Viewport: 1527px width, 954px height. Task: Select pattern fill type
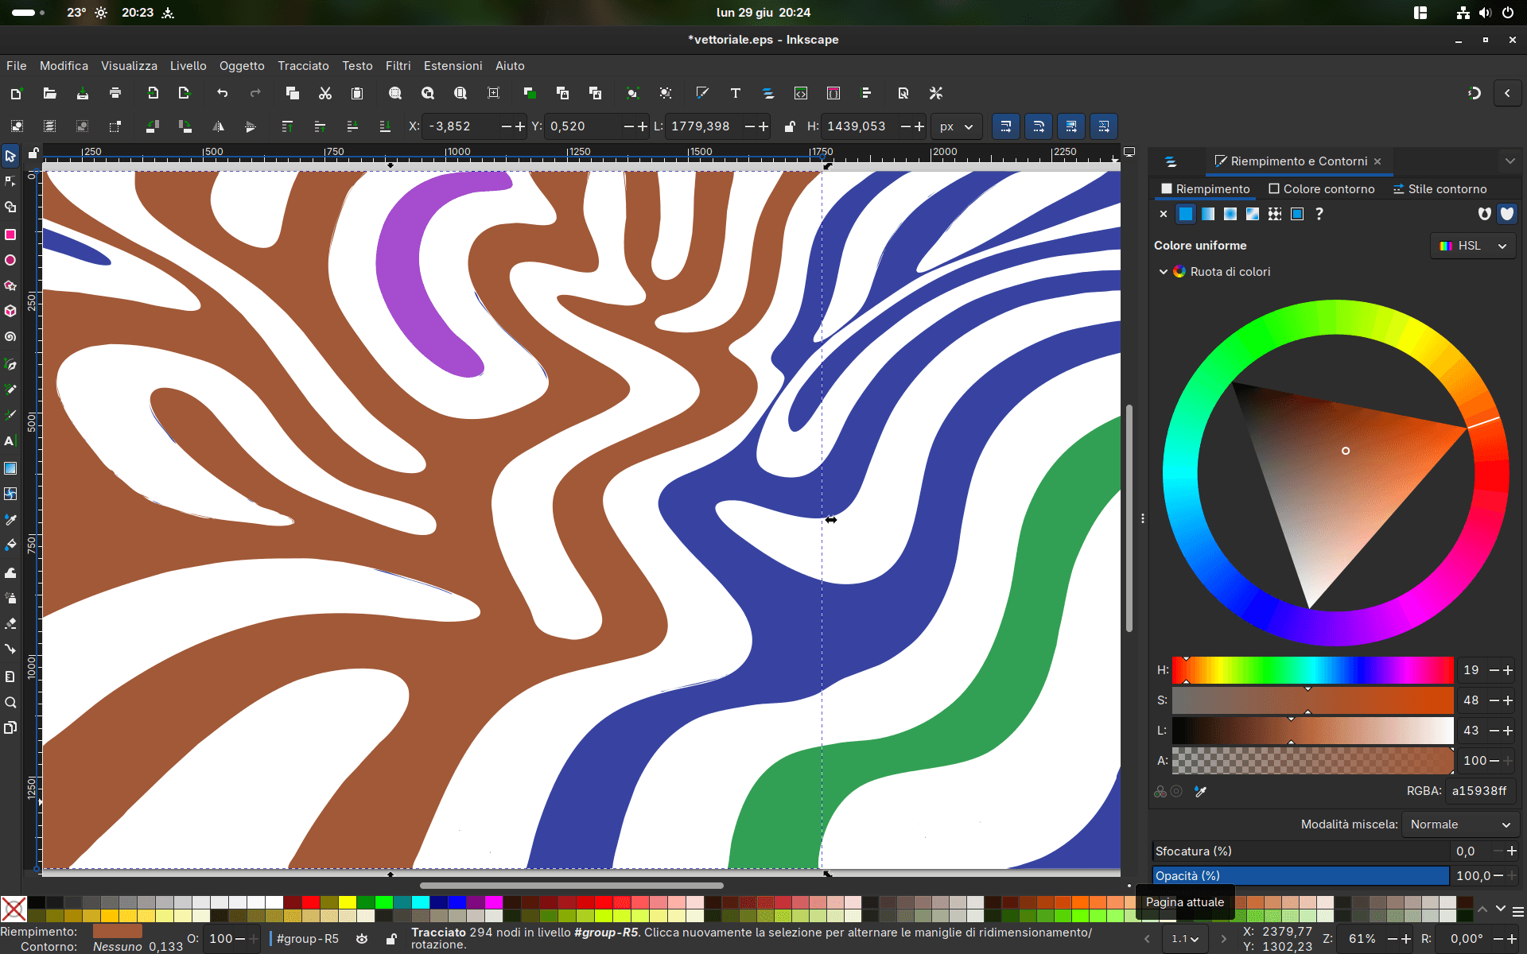tap(1275, 214)
